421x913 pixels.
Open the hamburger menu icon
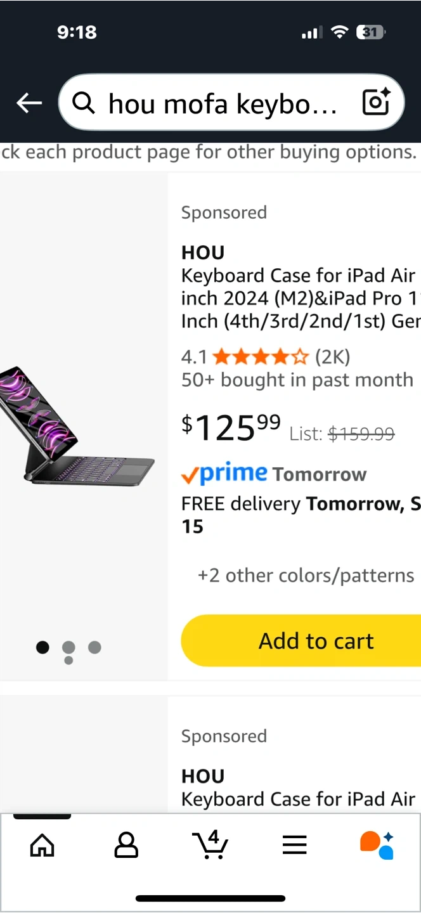coord(294,845)
